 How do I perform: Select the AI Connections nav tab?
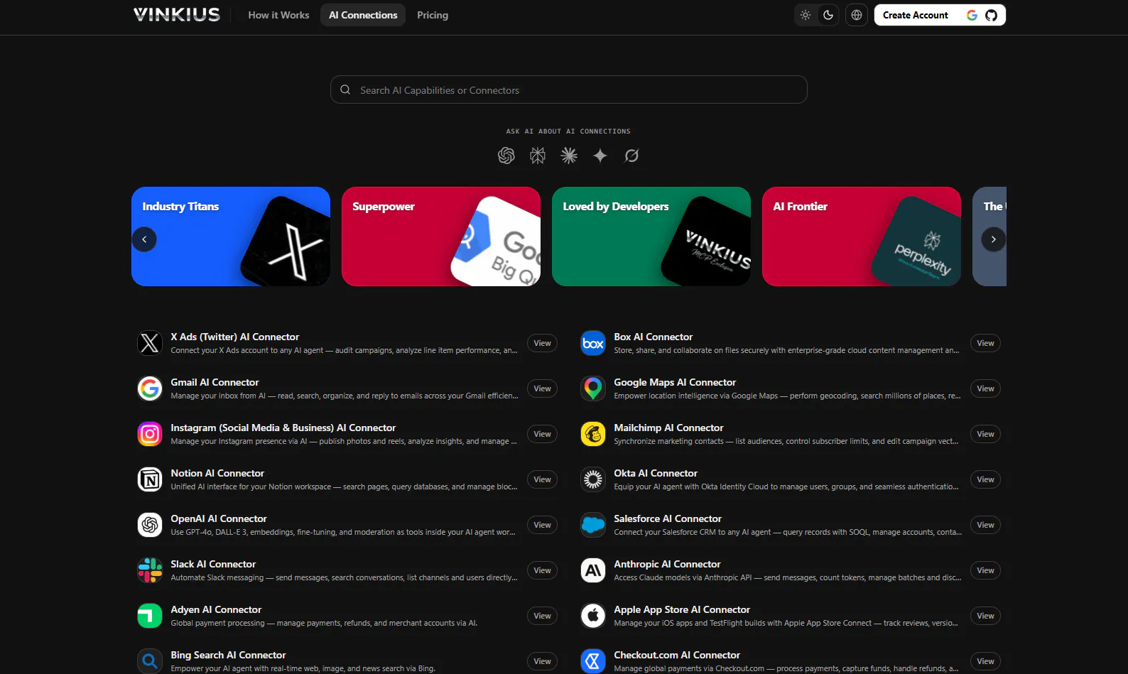click(x=363, y=15)
